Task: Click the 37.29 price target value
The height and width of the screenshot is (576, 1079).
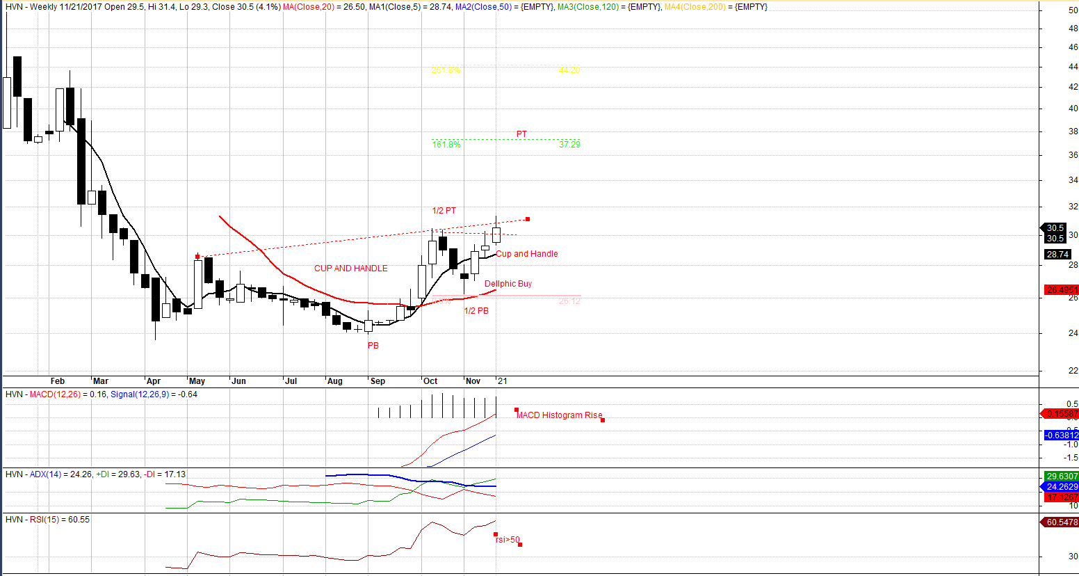Action: [x=569, y=145]
